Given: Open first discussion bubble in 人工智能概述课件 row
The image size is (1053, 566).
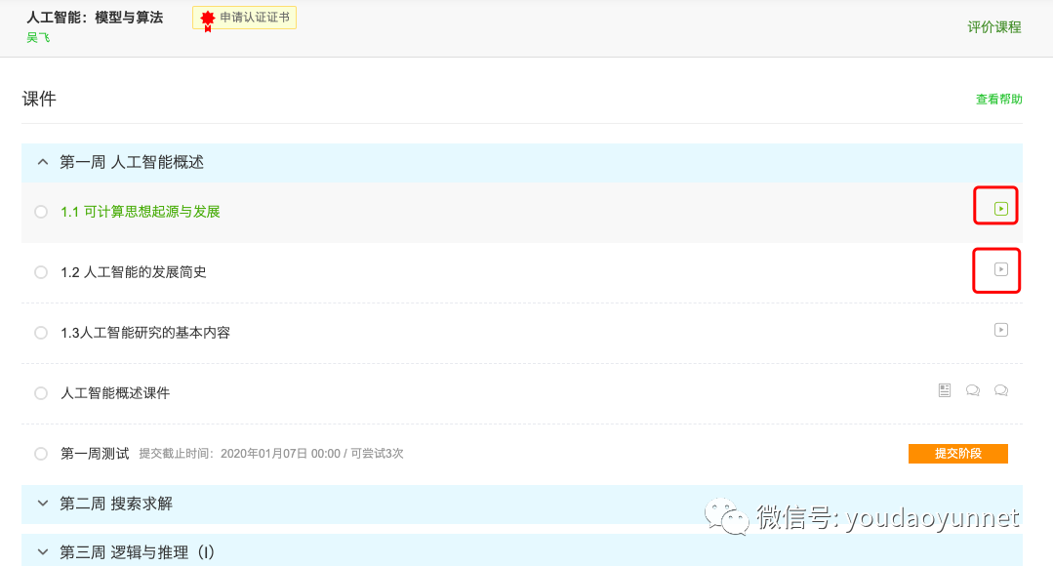Looking at the screenshot, I should click(972, 390).
